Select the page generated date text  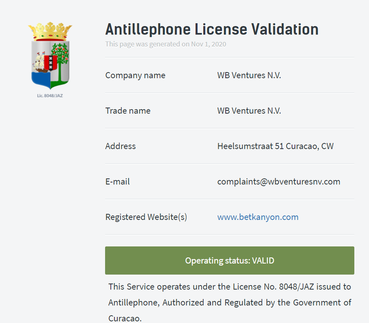pos(165,44)
